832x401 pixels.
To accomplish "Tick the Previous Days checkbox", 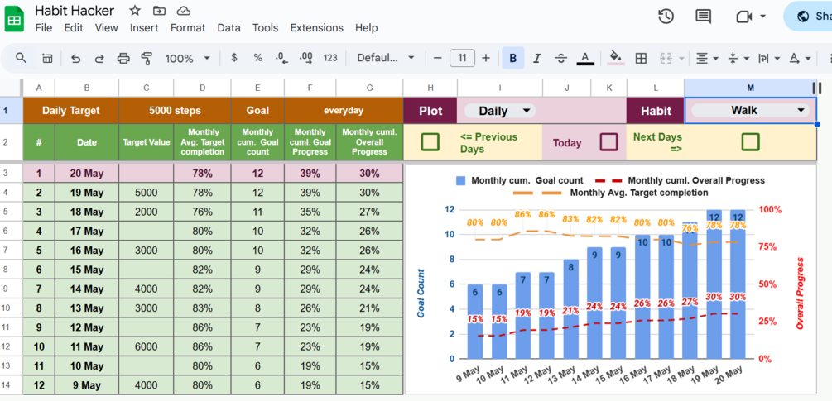I will coord(430,142).
